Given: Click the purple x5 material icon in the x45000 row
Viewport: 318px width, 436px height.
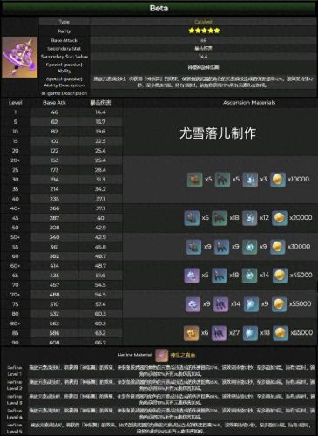Looking at the screenshot, I should [x=192, y=276].
